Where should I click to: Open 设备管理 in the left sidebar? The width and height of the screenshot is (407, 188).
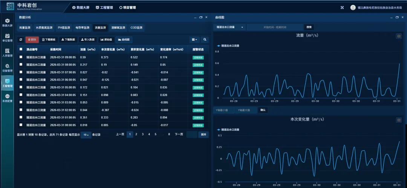coord(7,68)
